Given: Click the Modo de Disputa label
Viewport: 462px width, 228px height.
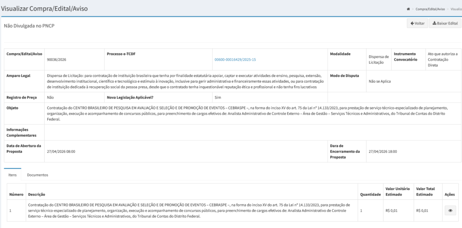Looking at the screenshot, I should (x=344, y=75).
